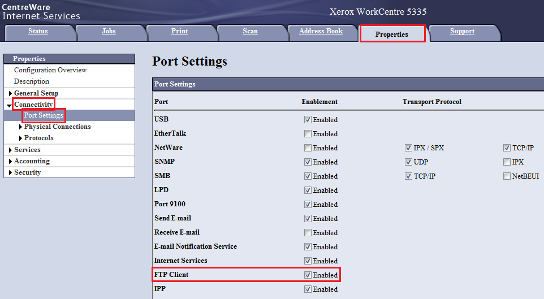Expand the General Setup tree node
The image size is (544, 299).
click(x=10, y=93)
